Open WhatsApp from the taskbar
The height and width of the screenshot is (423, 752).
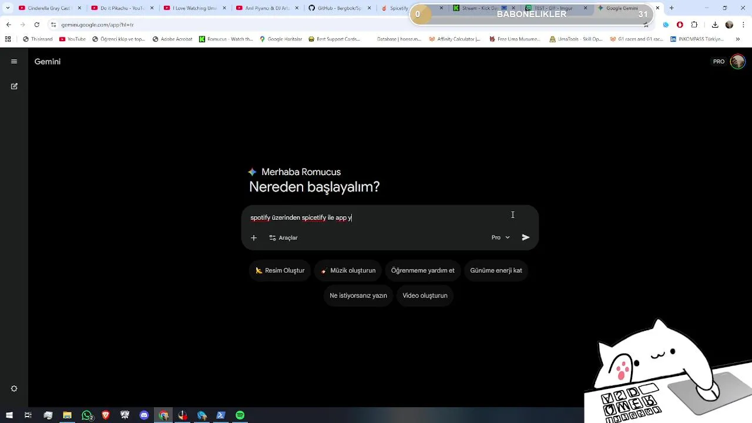click(87, 415)
